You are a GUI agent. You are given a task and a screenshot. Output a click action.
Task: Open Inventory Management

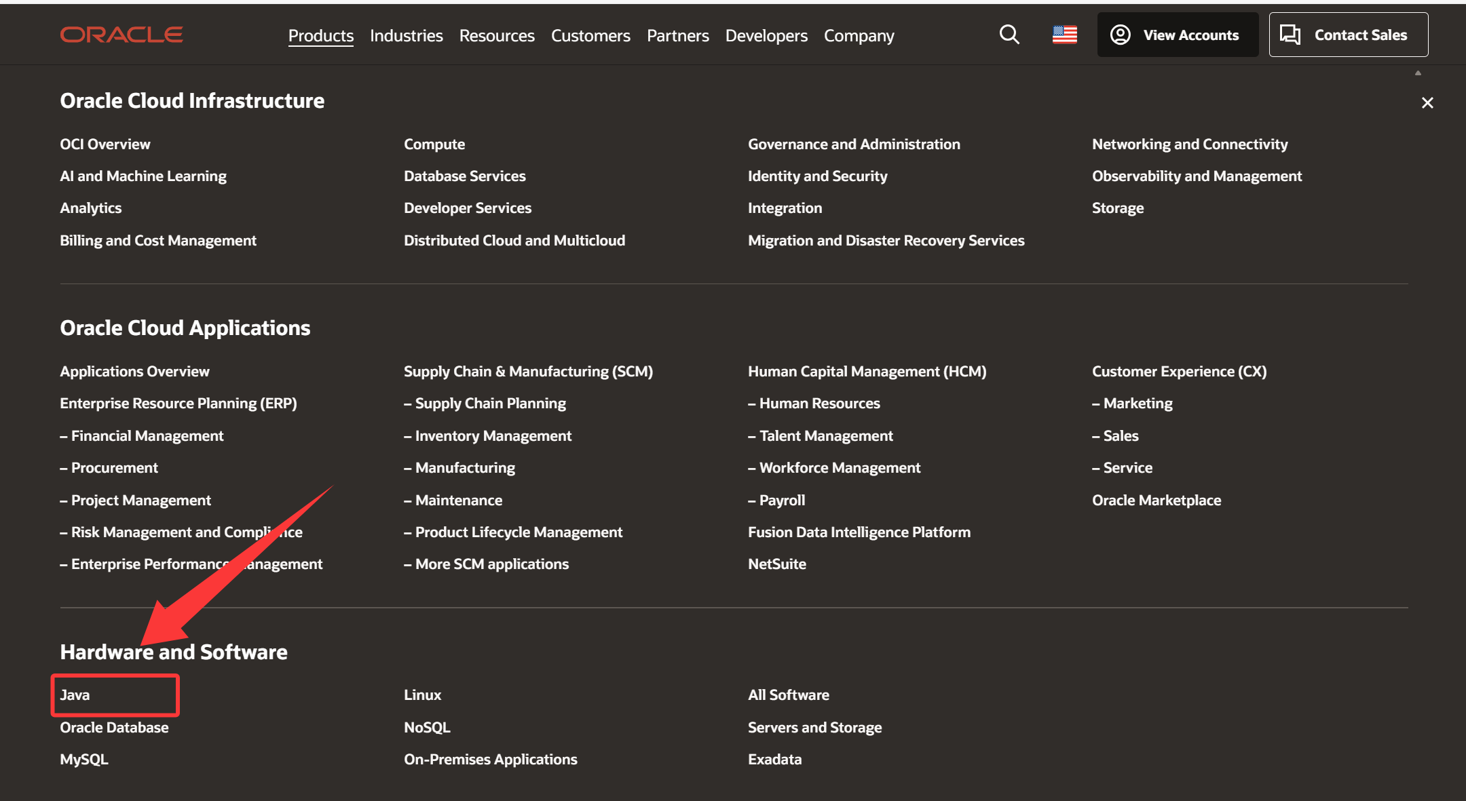tap(488, 435)
